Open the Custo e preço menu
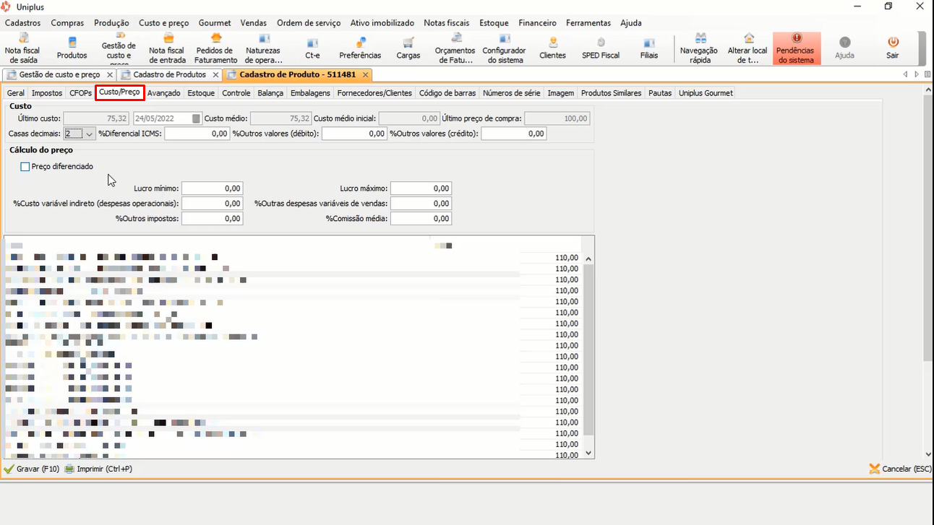This screenshot has height=525, width=934. pos(164,23)
